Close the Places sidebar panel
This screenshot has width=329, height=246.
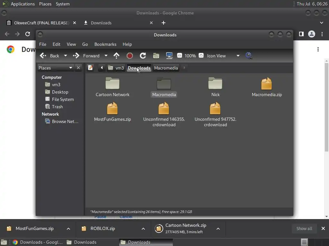pyautogui.click(x=78, y=68)
